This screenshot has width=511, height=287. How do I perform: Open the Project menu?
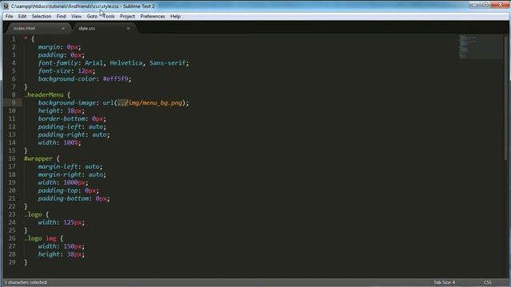pos(127,16)
